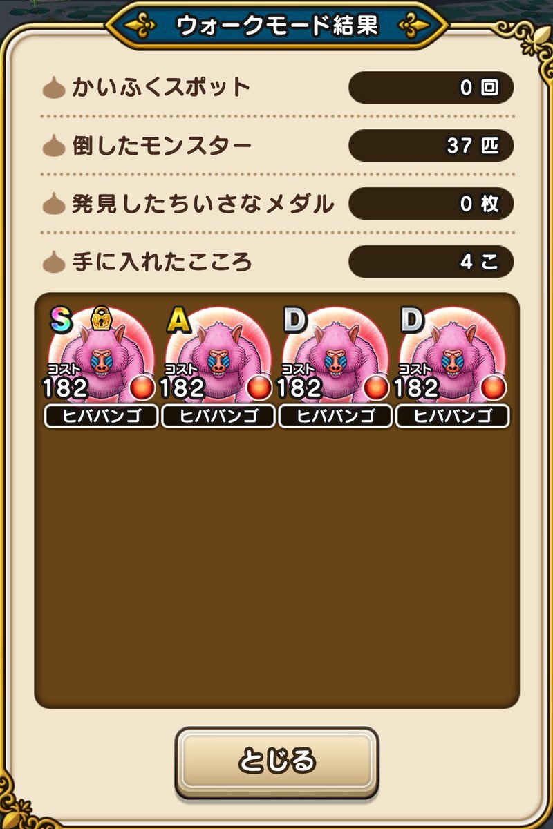Click the red orb on S-rank heart
Image resolution: width=553 pixels, height=829 pixels.
[x=142, y=388]
